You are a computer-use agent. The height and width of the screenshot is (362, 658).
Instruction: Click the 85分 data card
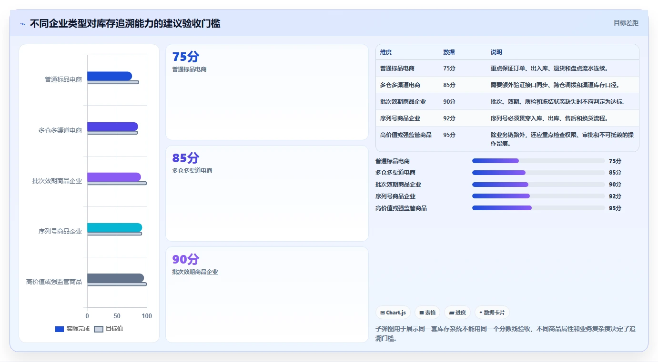pos(267,194)
